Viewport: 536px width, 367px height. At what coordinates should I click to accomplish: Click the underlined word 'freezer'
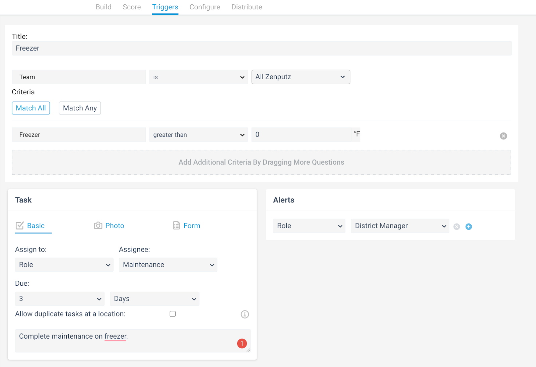pos(115,336)
